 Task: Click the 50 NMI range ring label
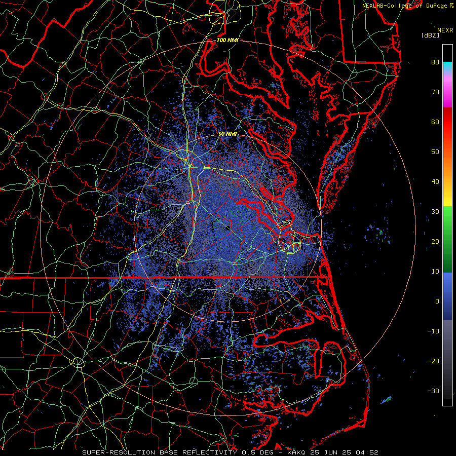coord(227,134)
